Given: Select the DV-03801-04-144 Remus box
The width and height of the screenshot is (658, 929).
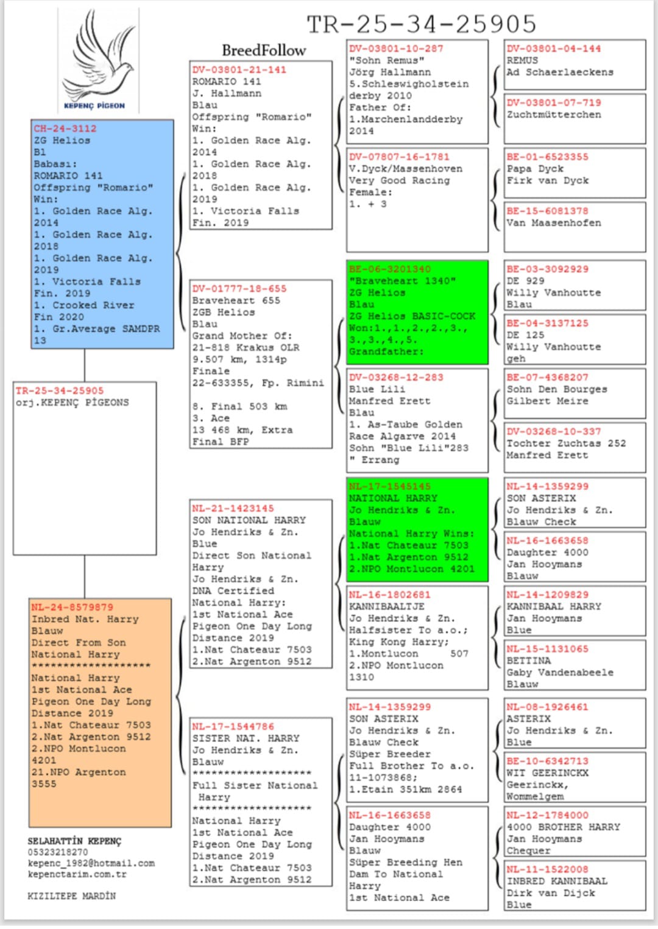Looking at the screenshot, I should click(x=575, y=64).
